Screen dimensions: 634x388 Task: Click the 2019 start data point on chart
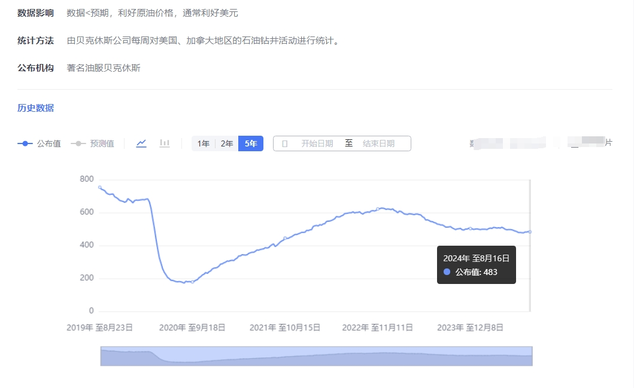(100, 187)
